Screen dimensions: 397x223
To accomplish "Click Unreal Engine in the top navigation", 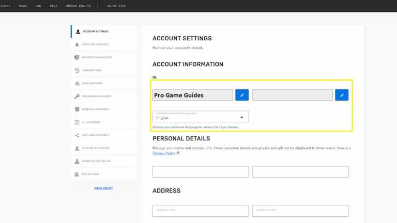I will pos(79,6).
